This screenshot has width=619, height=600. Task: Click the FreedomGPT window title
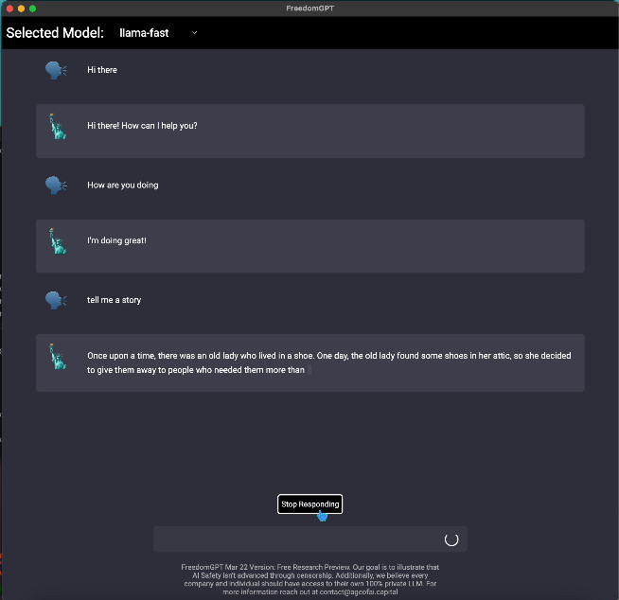click(309, 9)
